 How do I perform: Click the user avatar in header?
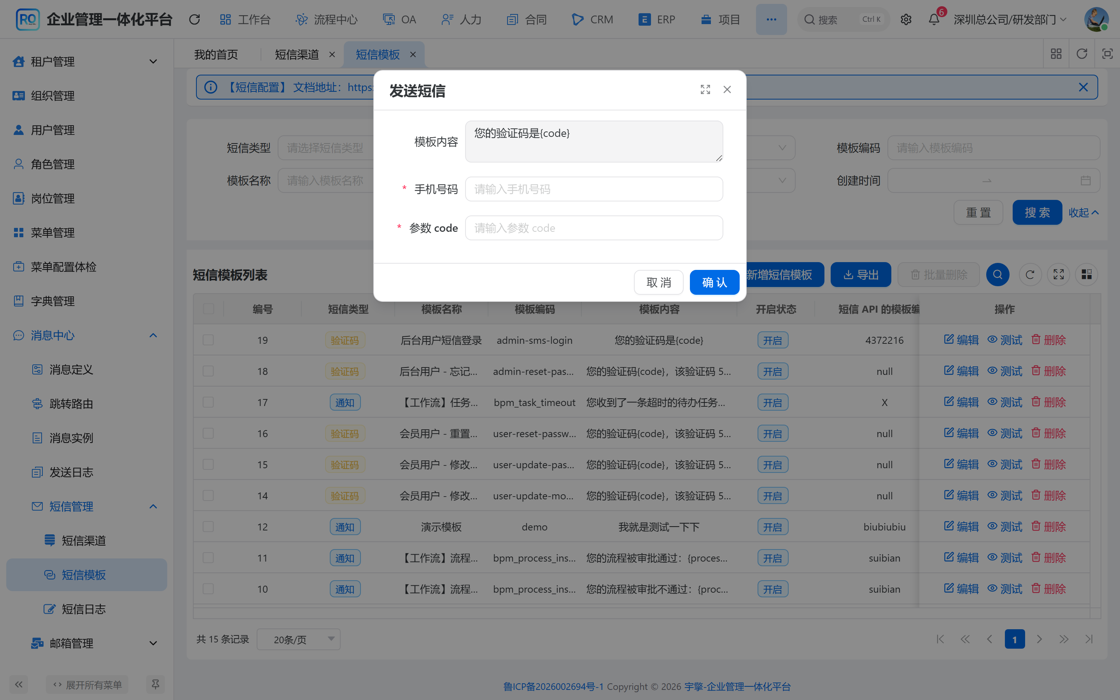1096,19
